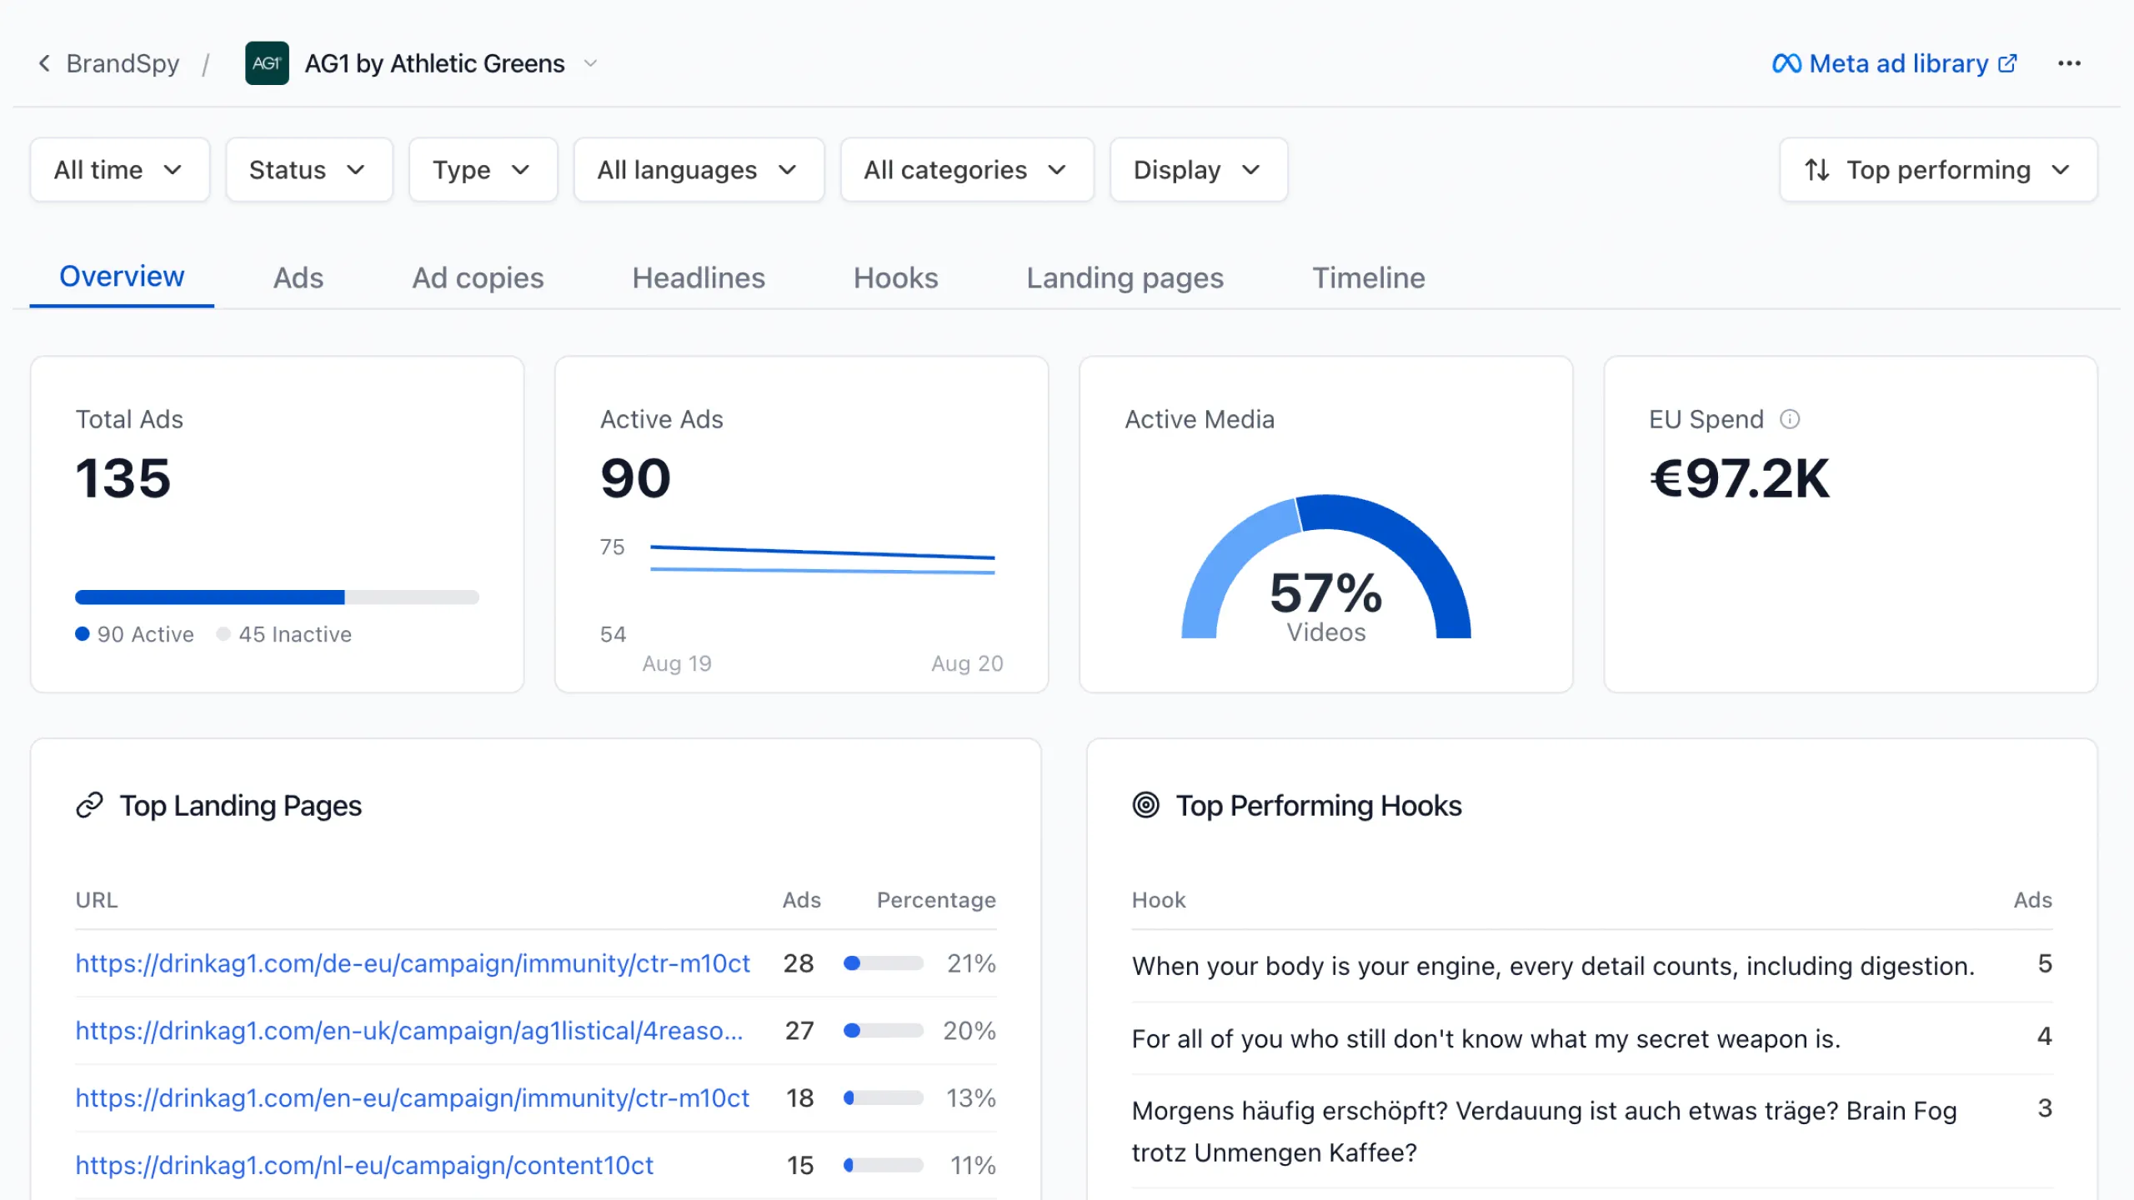The height and width of the screenshot is (1200, 2134).
Task: Click the Top Landing Pages link icon
Action: tap(89, 805)
